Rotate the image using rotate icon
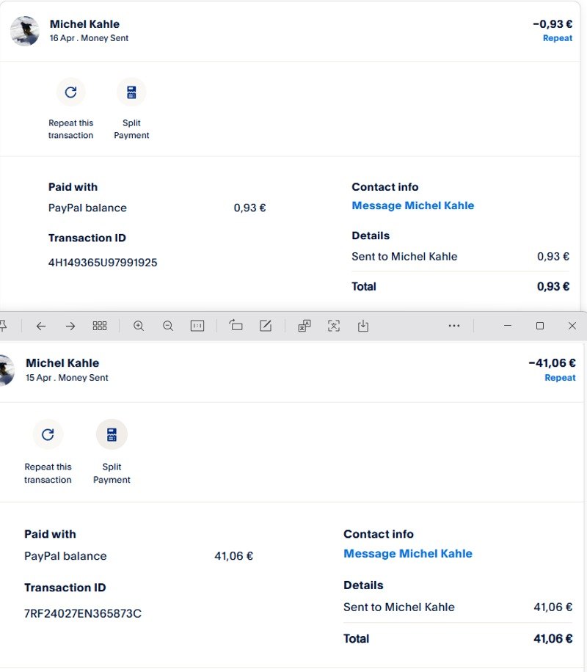 coord(236,326)
